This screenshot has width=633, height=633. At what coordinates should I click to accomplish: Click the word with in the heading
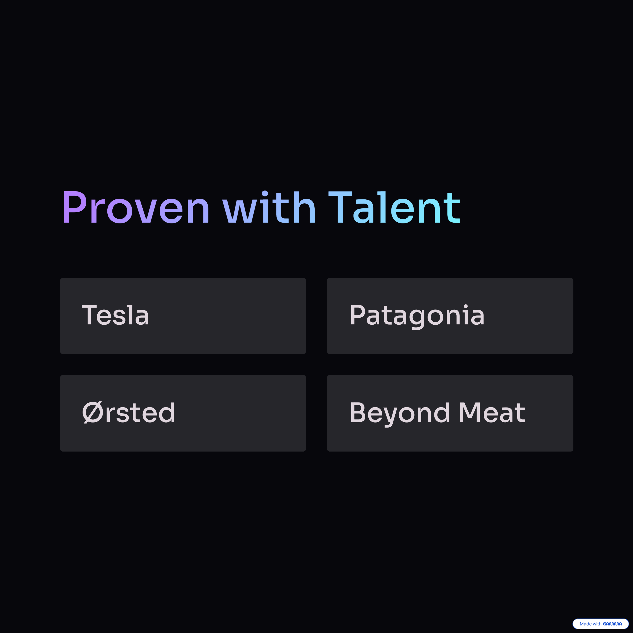[269, 207]
